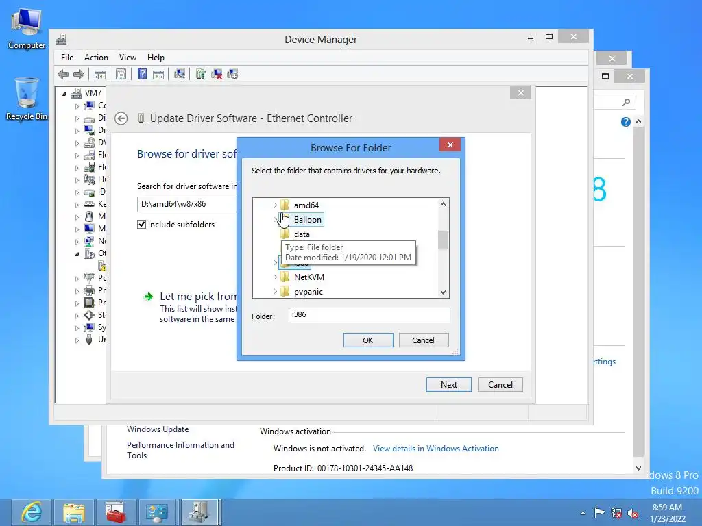
Task: Select the Storage controllers icon in tree
Action: tap(89, 315)
